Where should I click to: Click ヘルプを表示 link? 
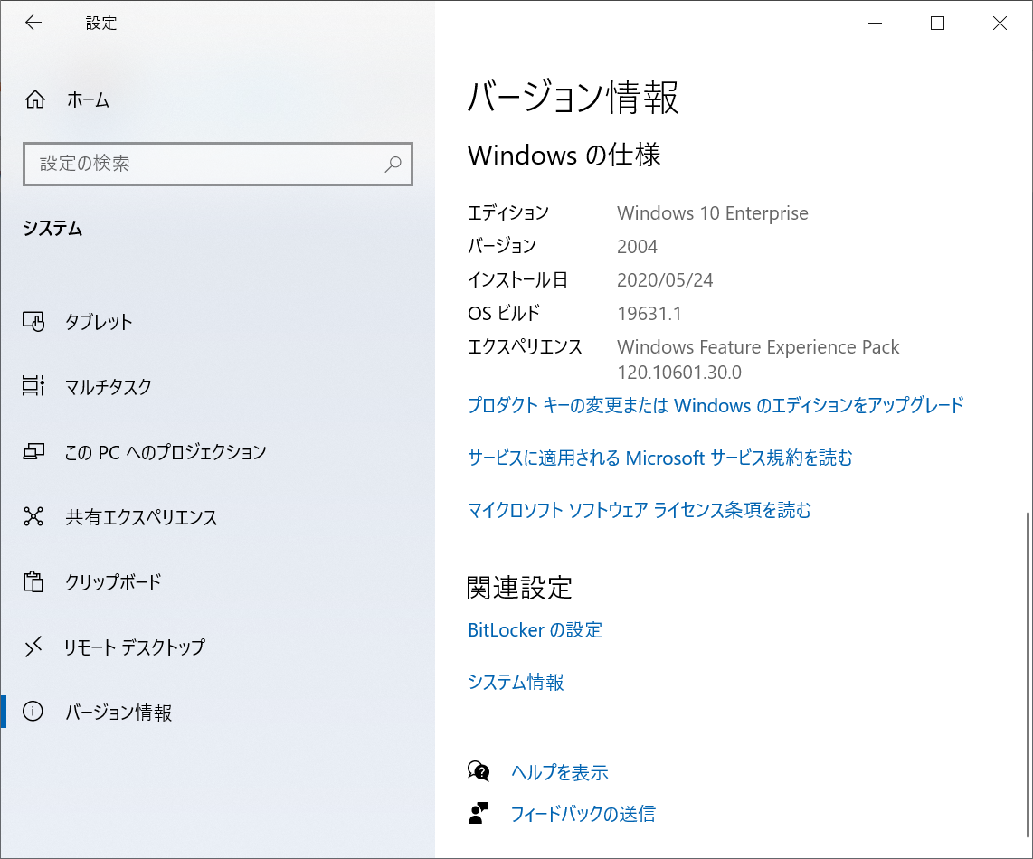click(x=559, y=772)
